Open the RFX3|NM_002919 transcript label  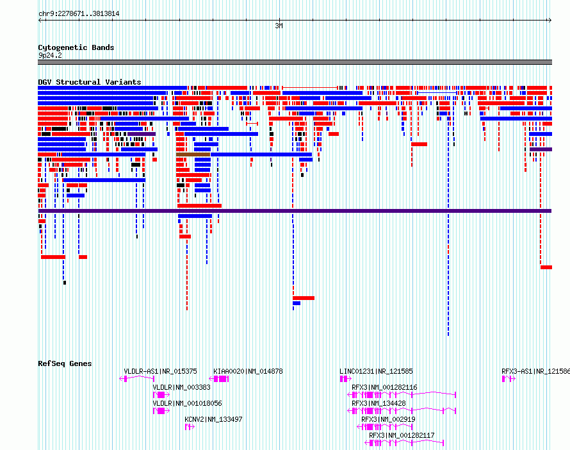(388, 419)
